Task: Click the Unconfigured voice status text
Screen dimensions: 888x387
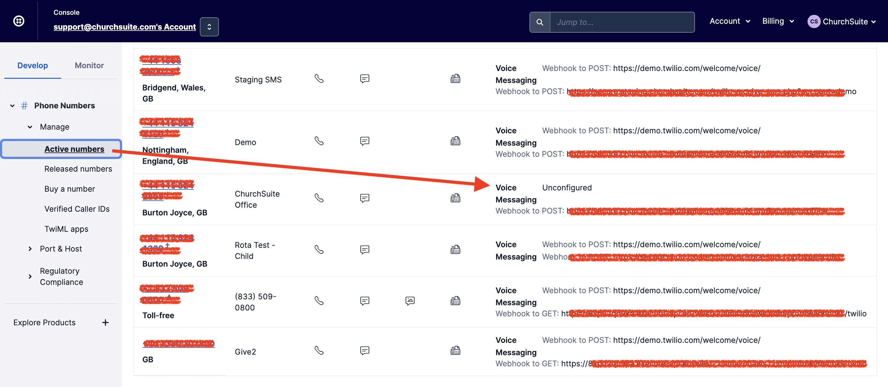Action: click(567, 188)
